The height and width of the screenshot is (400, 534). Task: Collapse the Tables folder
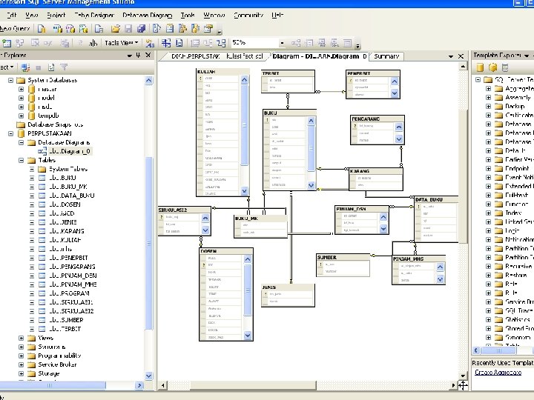(x=21, y=160)
